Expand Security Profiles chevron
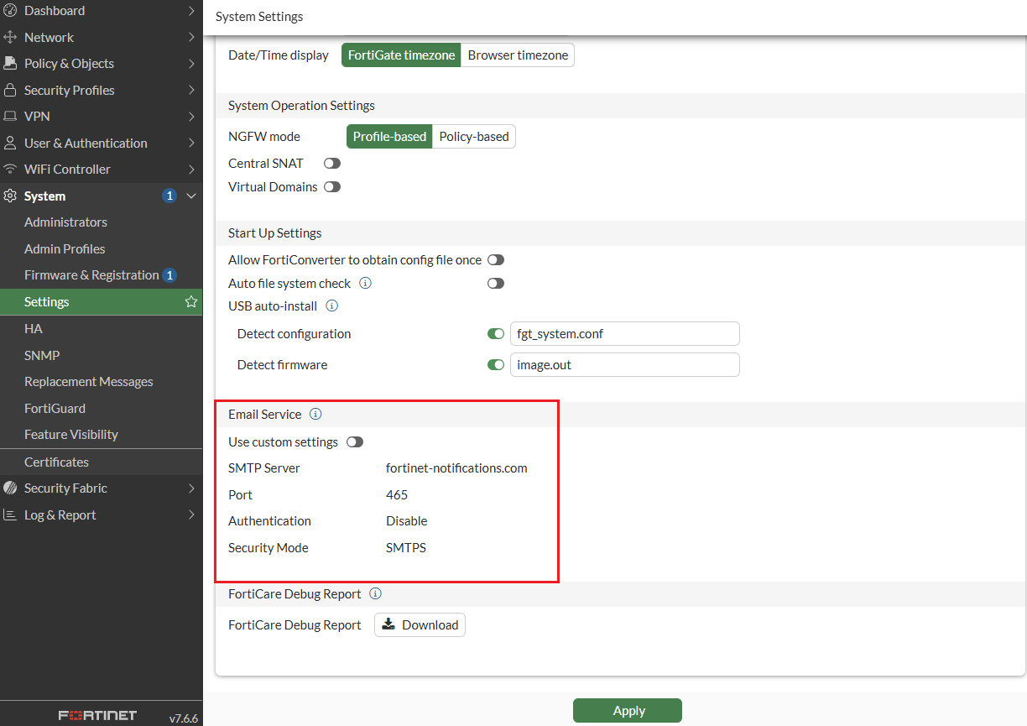The width and height of the screenshot is (1027, 726). point(191,90)
